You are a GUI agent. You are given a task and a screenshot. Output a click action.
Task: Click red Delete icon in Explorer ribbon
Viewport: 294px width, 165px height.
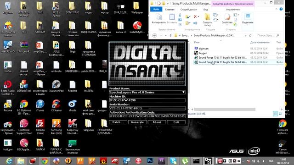click(195, 16)
